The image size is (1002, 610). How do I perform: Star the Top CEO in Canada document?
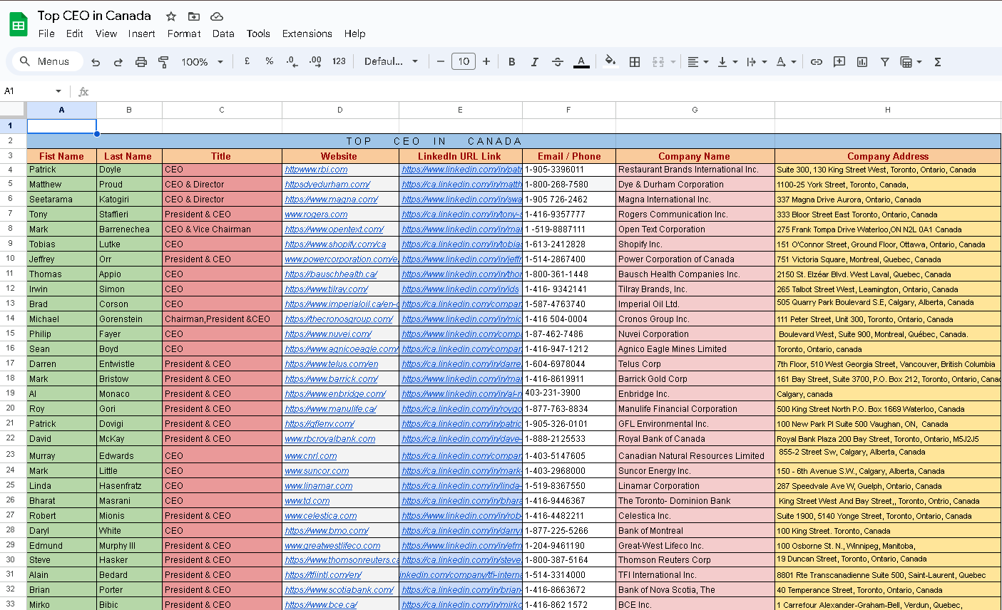[171, 16]
